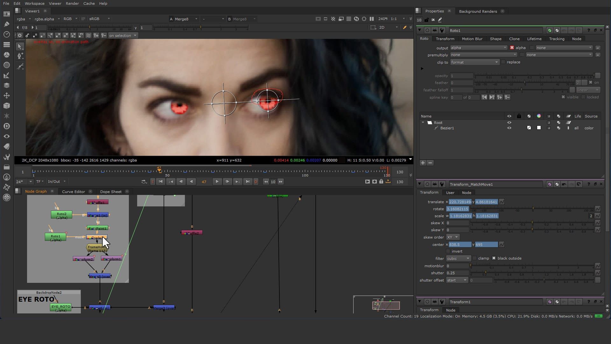Select the arrow Select tool in viewer toolbar
The height and width of the screenshot is (344, 611).
[20, 47]
